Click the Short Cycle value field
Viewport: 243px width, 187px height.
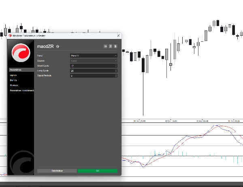click(x=92, y=66)
